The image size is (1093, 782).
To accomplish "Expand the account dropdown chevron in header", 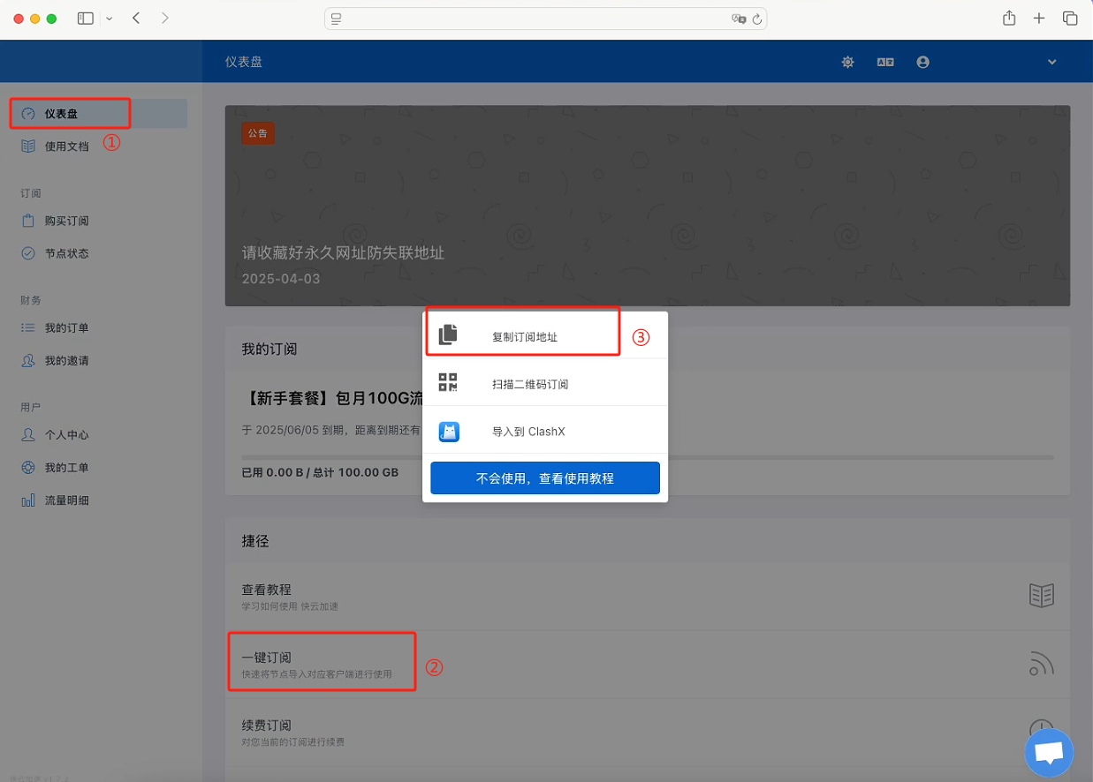I will [x=1051, y=62].
